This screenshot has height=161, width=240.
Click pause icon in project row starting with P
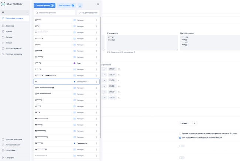tap(75, 45)
